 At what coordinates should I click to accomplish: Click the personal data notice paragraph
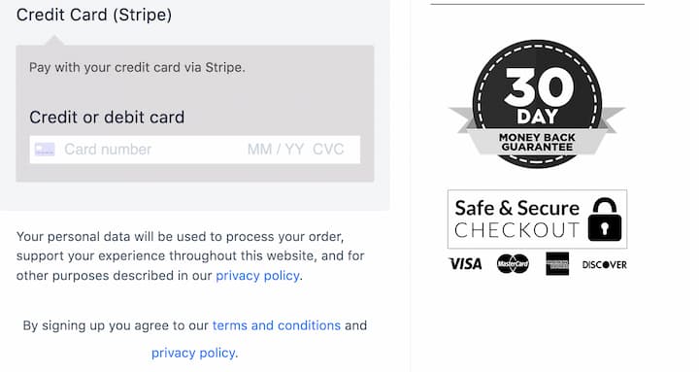tap(190, 256)
